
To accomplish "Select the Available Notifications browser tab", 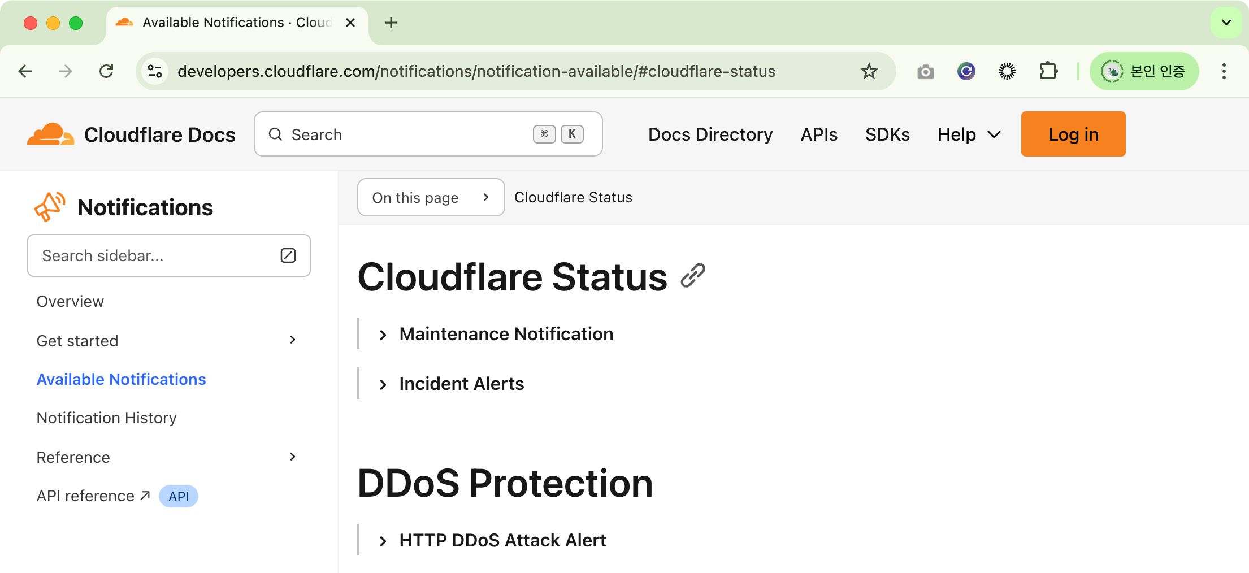I will click(x=236, y=23).
